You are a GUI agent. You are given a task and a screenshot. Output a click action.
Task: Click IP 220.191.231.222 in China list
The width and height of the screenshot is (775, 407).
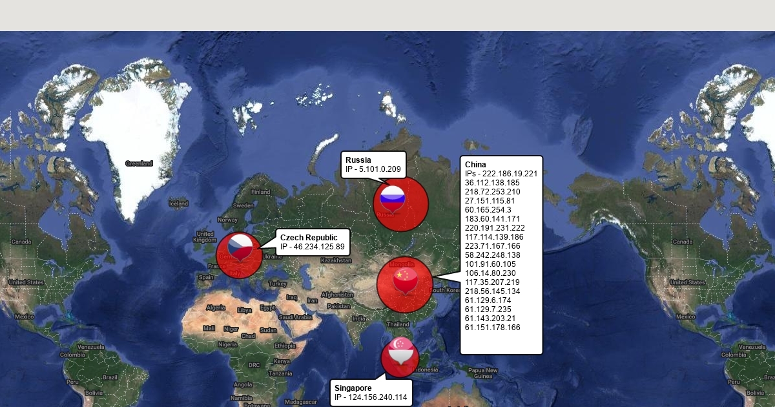click(495, 228)
